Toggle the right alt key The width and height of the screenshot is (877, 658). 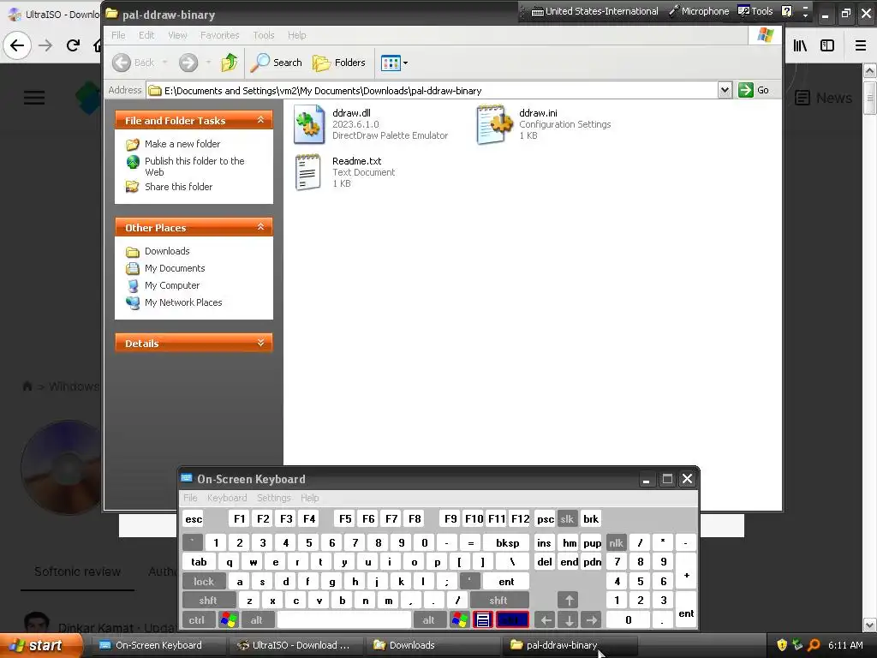pyautogui.click(x=428, y=620)
